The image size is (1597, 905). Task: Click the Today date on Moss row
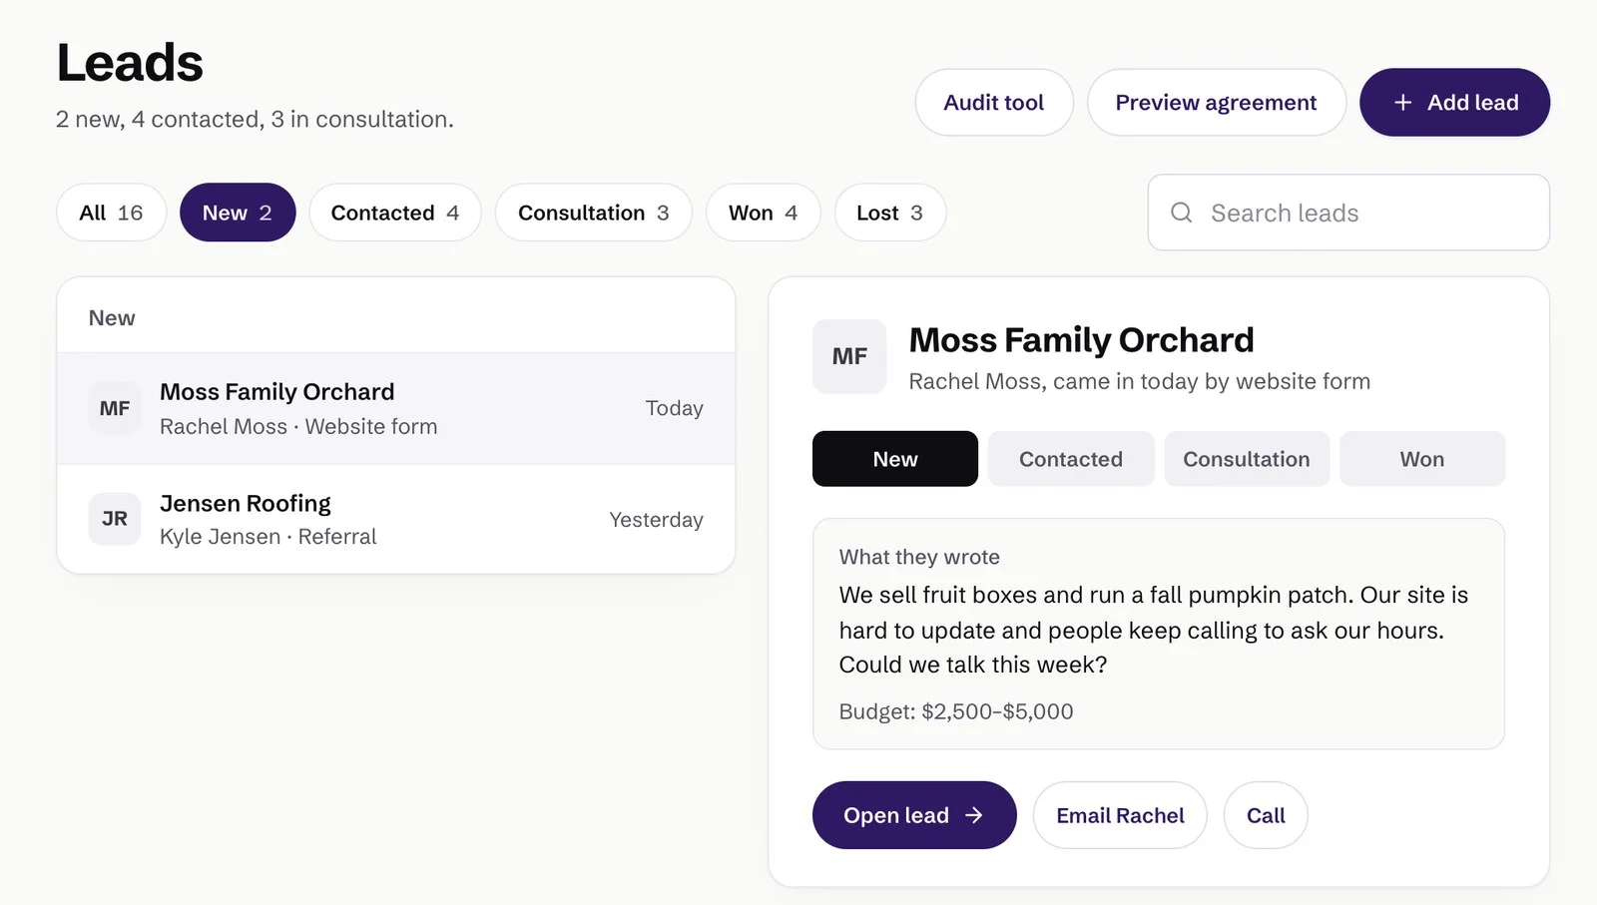(x=675, y=408)
